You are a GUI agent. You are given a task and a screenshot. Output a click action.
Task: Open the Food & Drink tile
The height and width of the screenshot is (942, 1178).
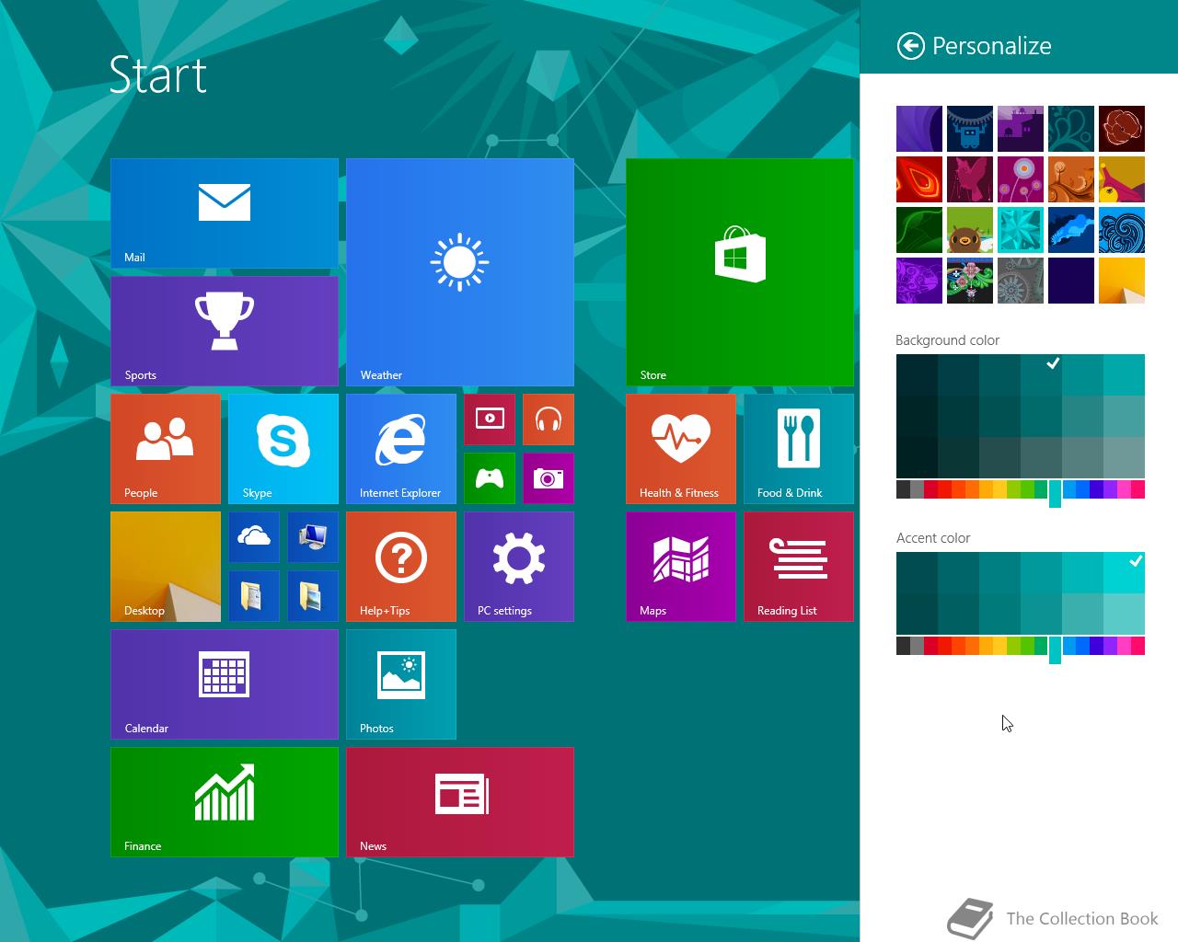point(799,449)
